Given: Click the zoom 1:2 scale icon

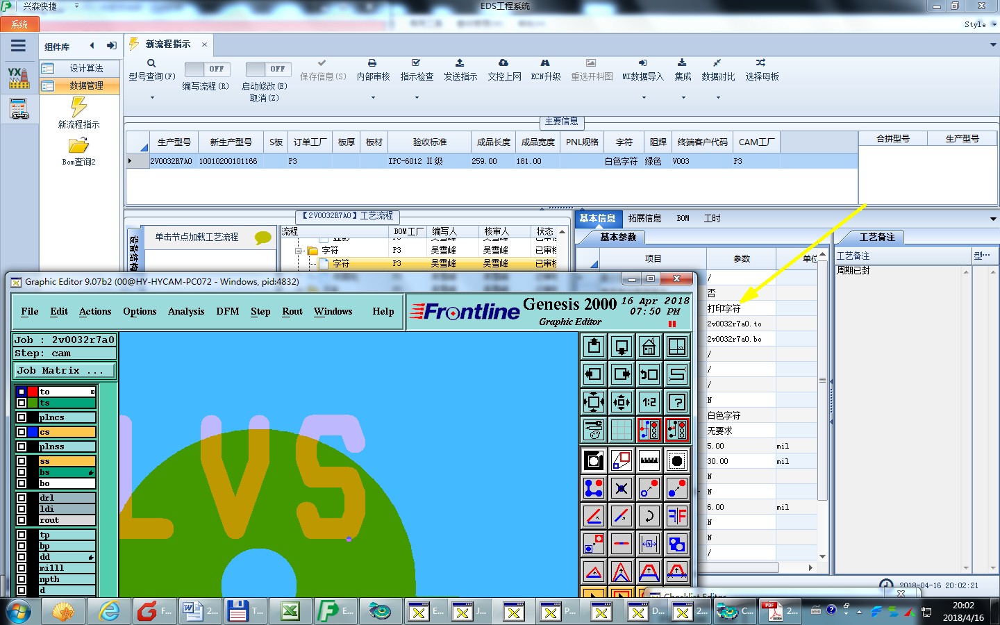Looking at the screenshot, I should (x=649, y=402).
